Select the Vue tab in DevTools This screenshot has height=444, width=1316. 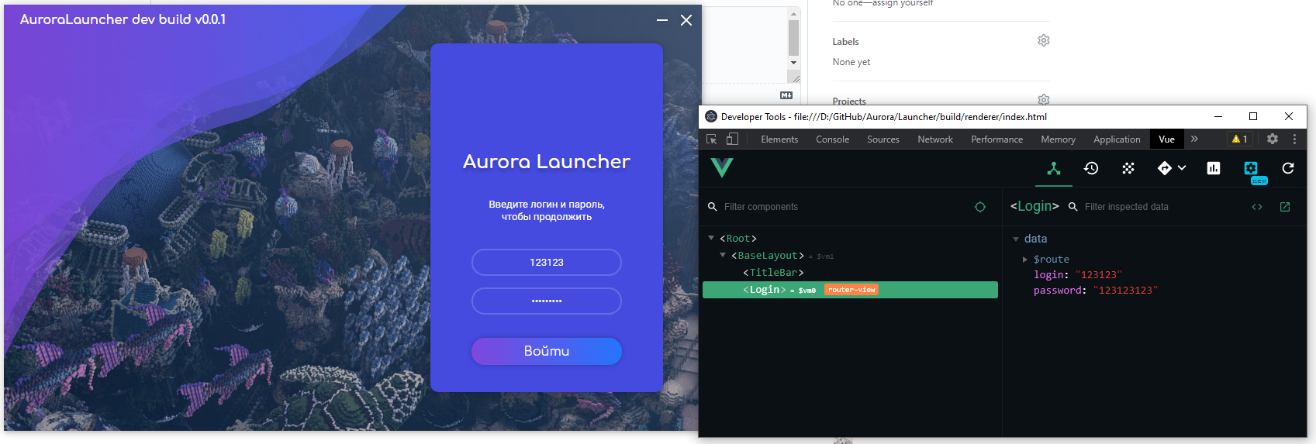click(1166, 139)
